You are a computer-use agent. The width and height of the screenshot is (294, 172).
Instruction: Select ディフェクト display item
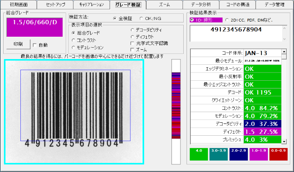tap(132, 37)
